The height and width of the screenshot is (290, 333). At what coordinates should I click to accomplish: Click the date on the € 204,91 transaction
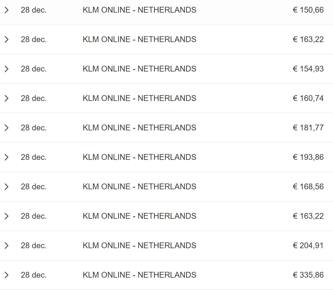(34, 246)
